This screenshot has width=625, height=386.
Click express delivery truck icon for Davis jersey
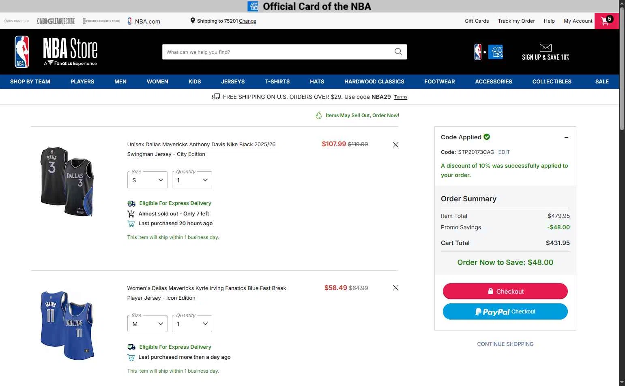click(x=131, y=203)
